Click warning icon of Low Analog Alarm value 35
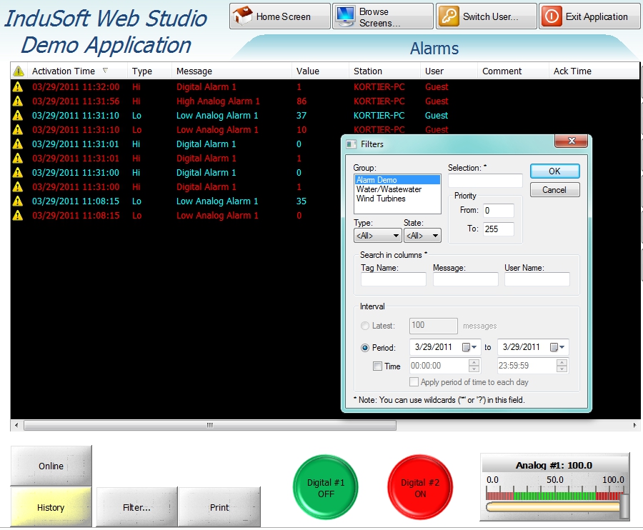Screen dimensions: 643x530 tap(18, 201)
